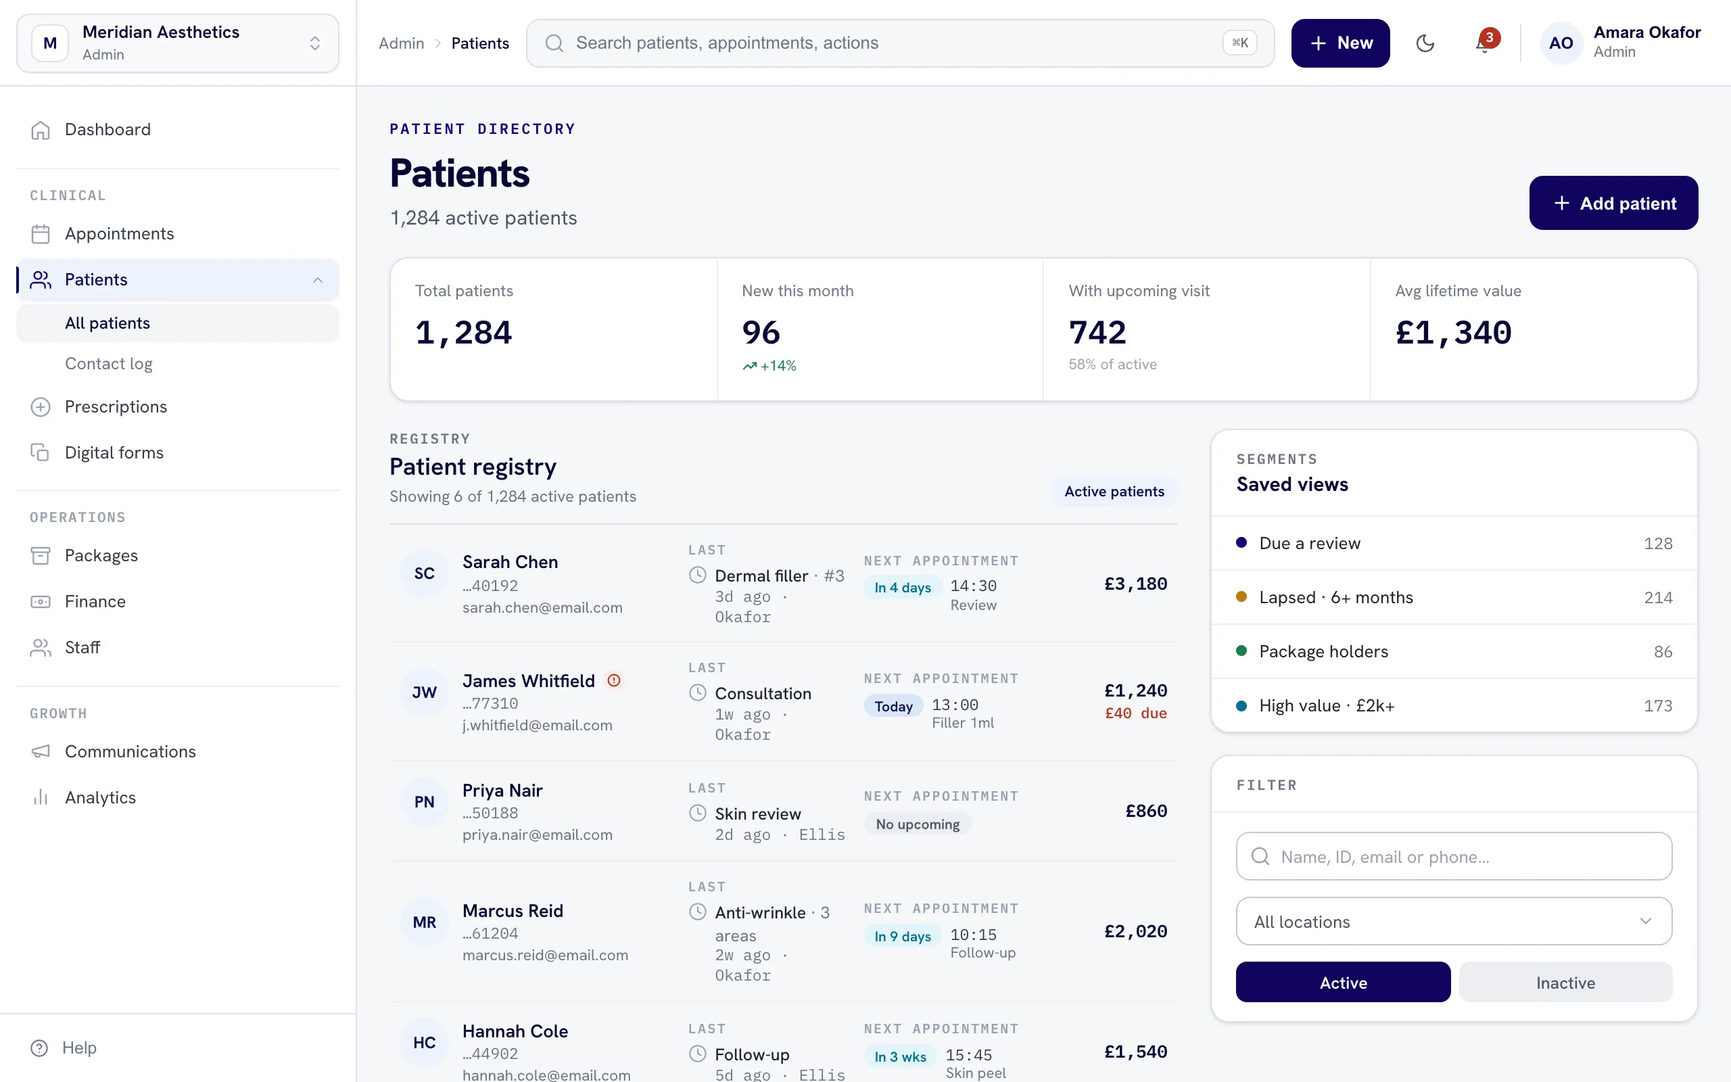
Task: Click the hannah.cole@email.com address
Action: (x=546, y=1075)
